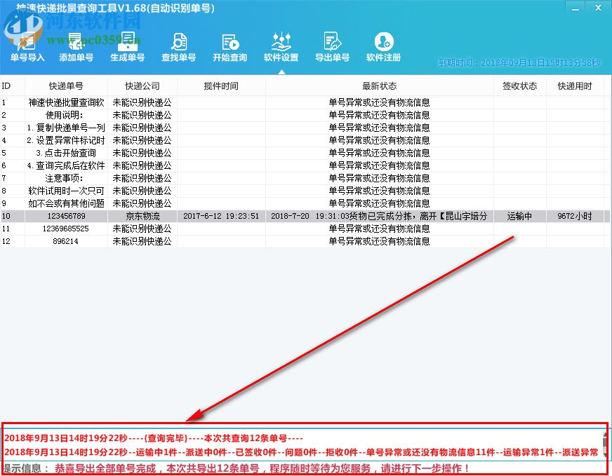Open the 生成单号 number generator
612x476 pixels.
pos(127,48)
